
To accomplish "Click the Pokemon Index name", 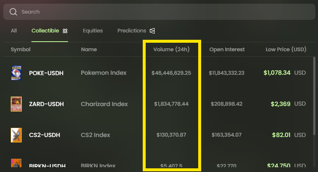I will point(104,73).
